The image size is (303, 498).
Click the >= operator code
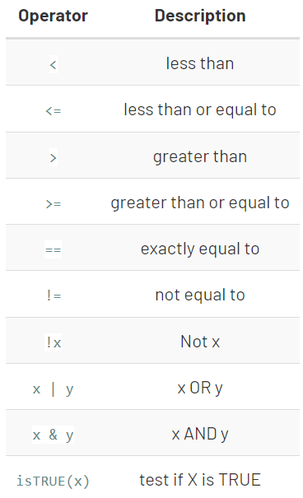coord(54,203)
